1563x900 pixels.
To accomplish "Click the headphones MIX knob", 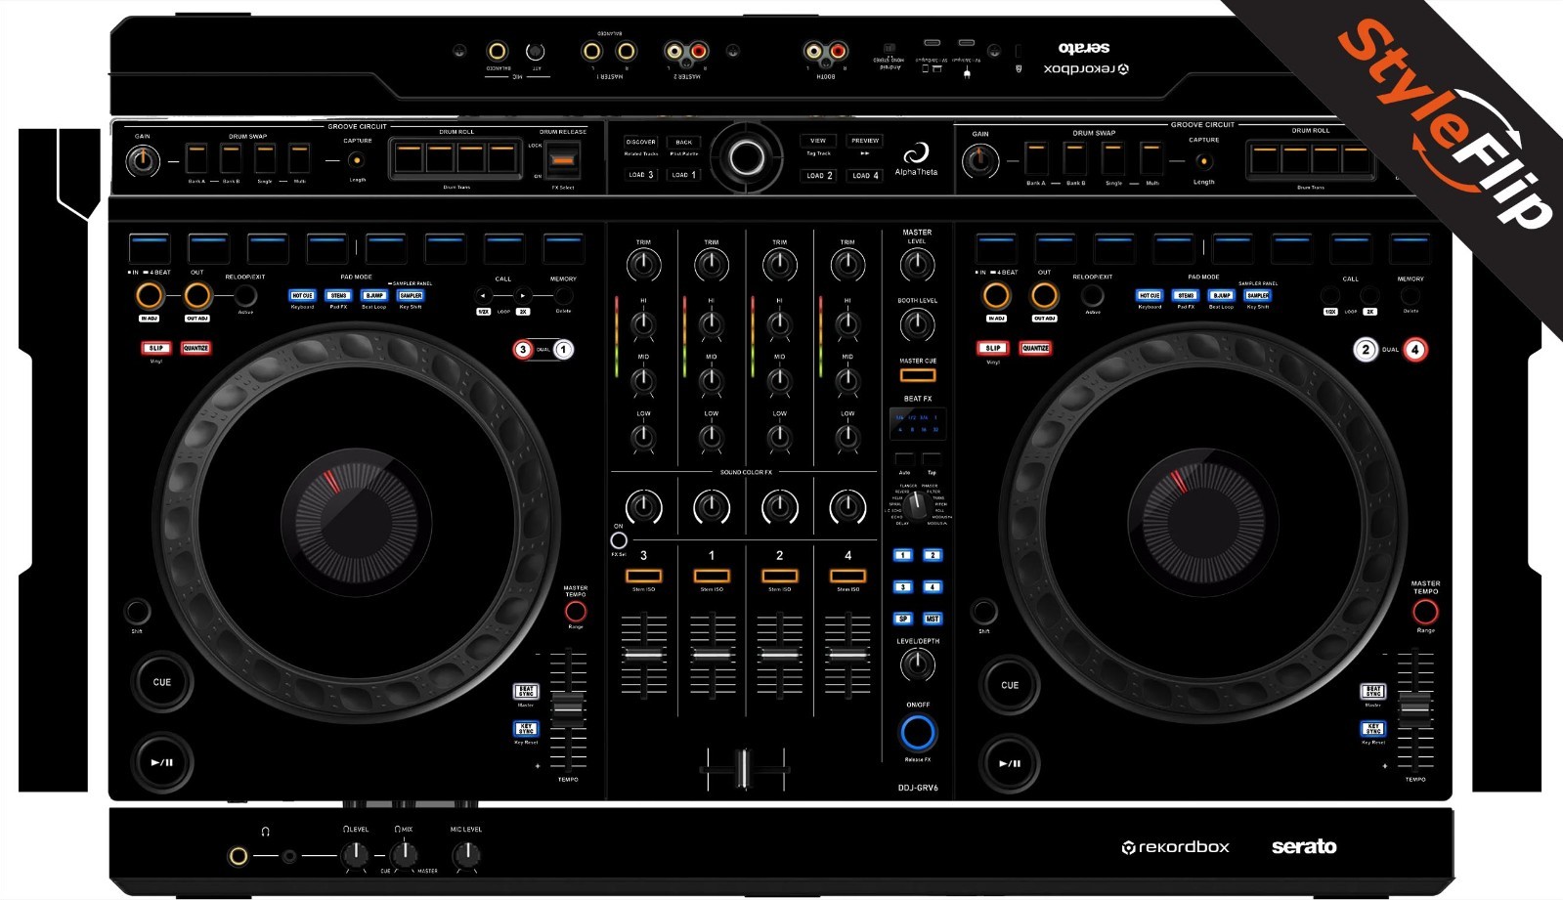I will [x=404, y=856].
